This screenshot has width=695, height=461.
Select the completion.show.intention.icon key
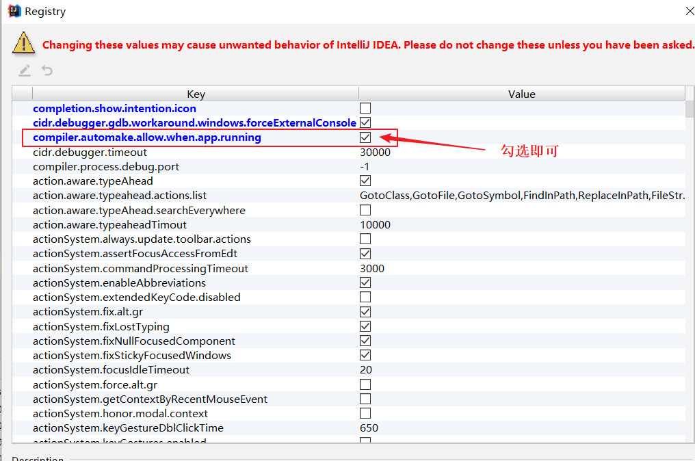click(x=114, y=109)
